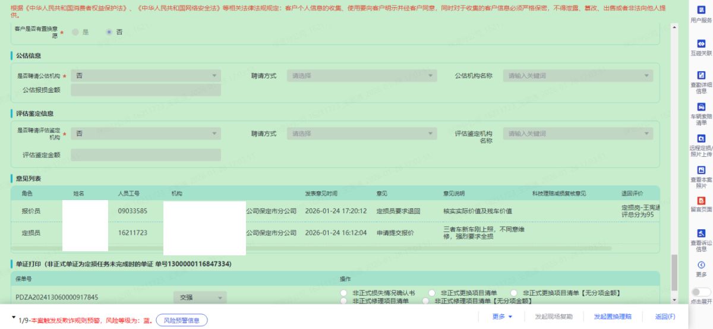The height and width of the screenshot is (329, 713).
Task: Open the 是否聘请评估鉴定机构 dropdown
Action: click(146, 134)
